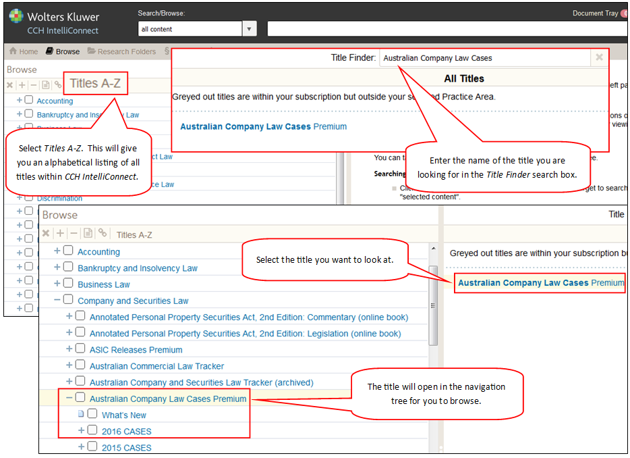Screen dimensions: 630x458
Task: Expand the Personal Property Securities Act Legislation node
Action: 69,332
